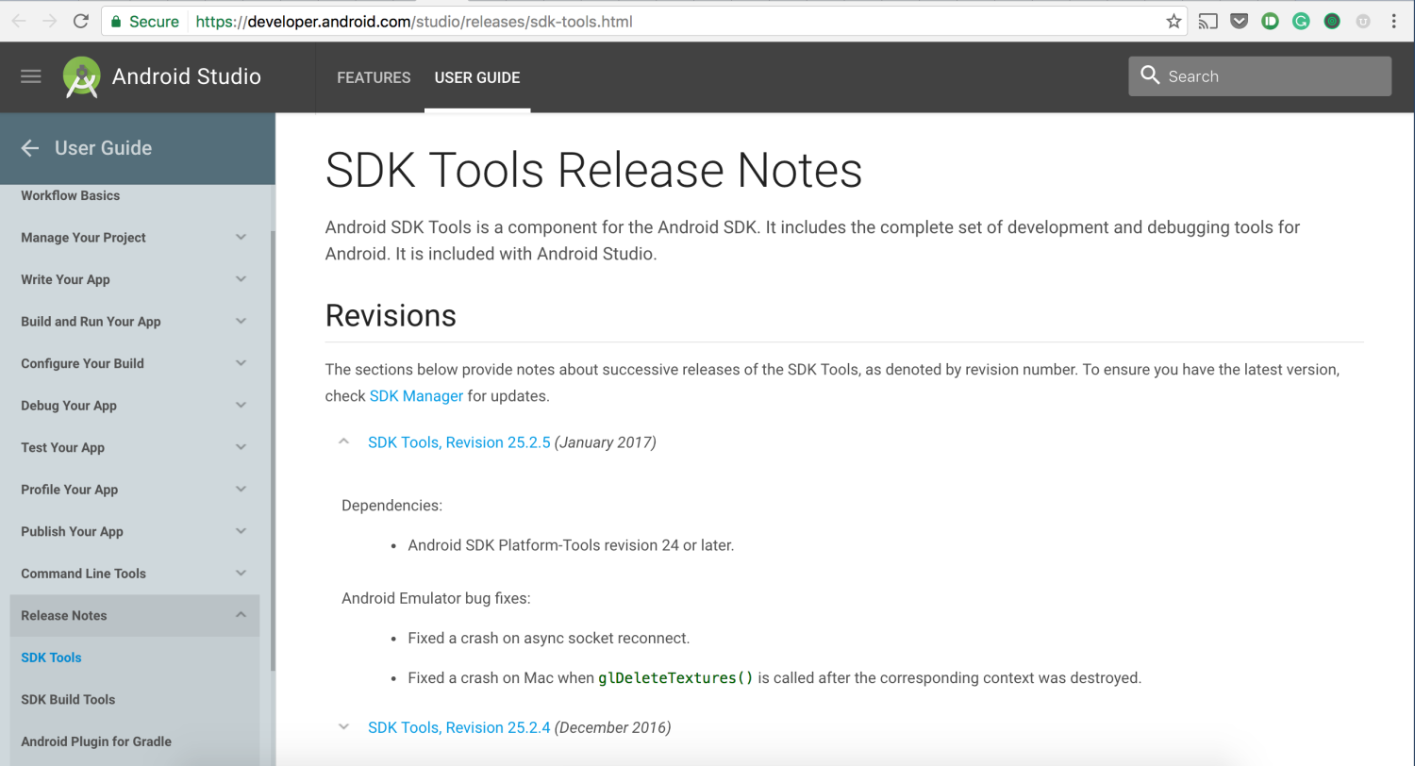This screenshot has width=1415, height=766.
Task: Click the SDK Manager link
Action: pos(416,396)
